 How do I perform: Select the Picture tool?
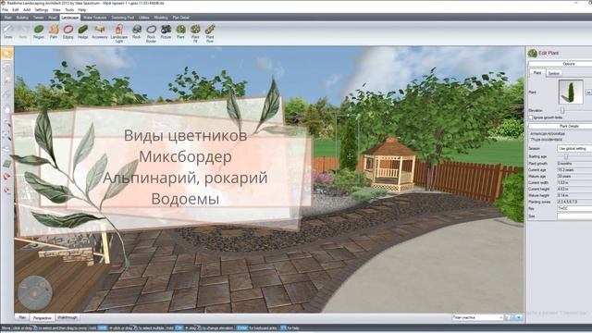click(x=166, y=31)
